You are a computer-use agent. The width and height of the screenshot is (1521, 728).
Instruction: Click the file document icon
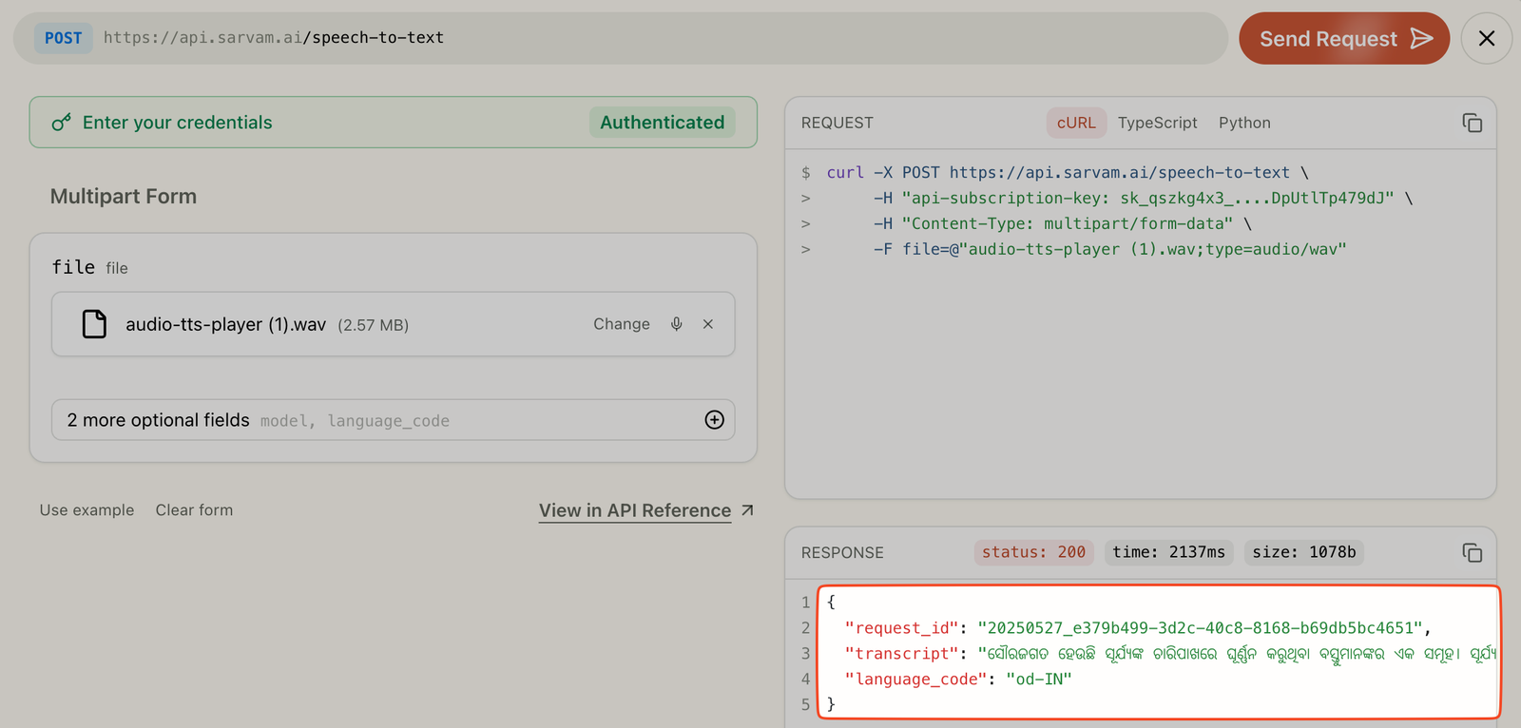tap(94, 324)
